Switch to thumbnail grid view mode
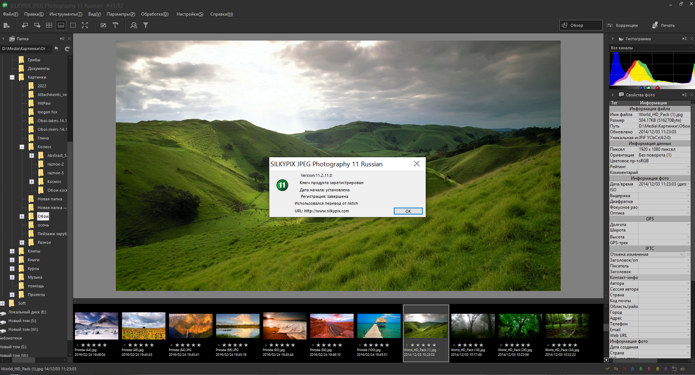Viewport: 695px width, 375px height. [x=49, y=25]
